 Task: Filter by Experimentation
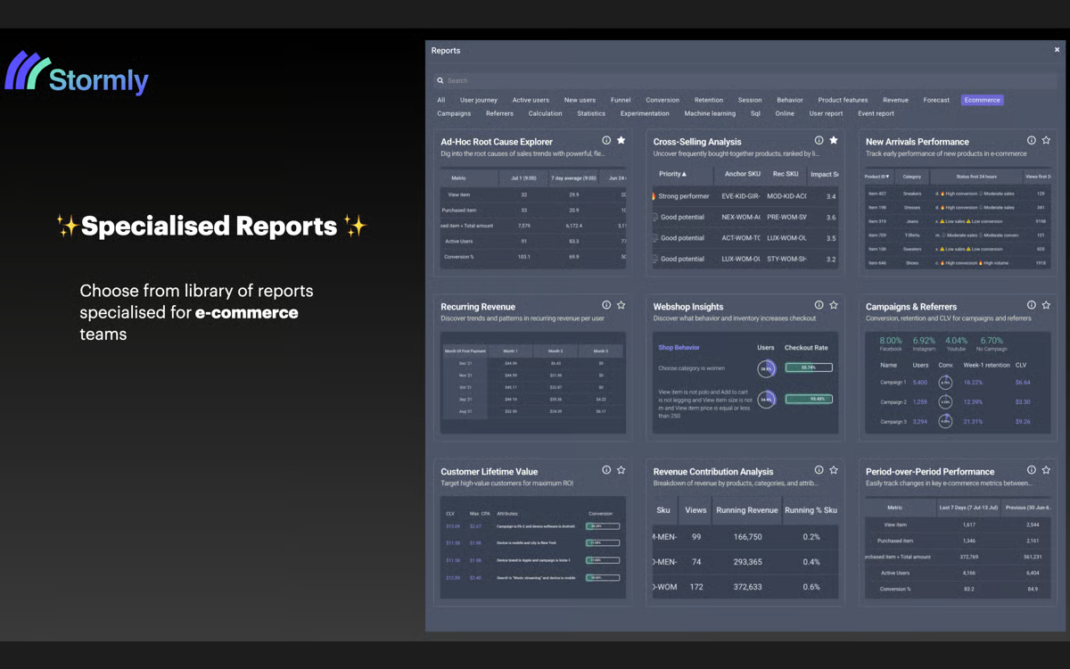coord(645,113)
